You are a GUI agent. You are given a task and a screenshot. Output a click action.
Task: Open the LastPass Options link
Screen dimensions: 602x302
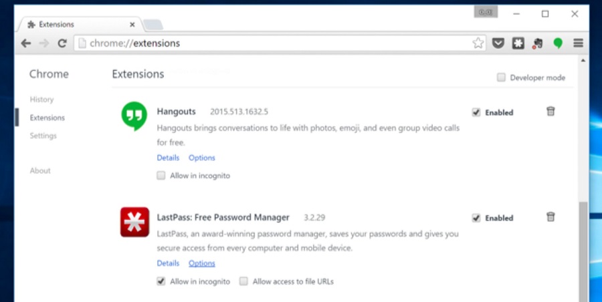[201, 263]
